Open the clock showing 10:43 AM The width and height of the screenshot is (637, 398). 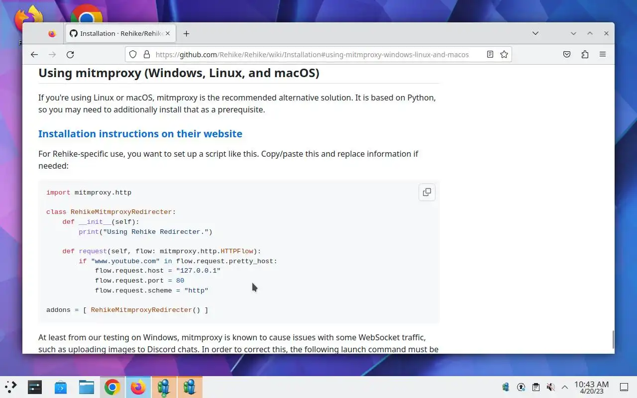point(591,388)
